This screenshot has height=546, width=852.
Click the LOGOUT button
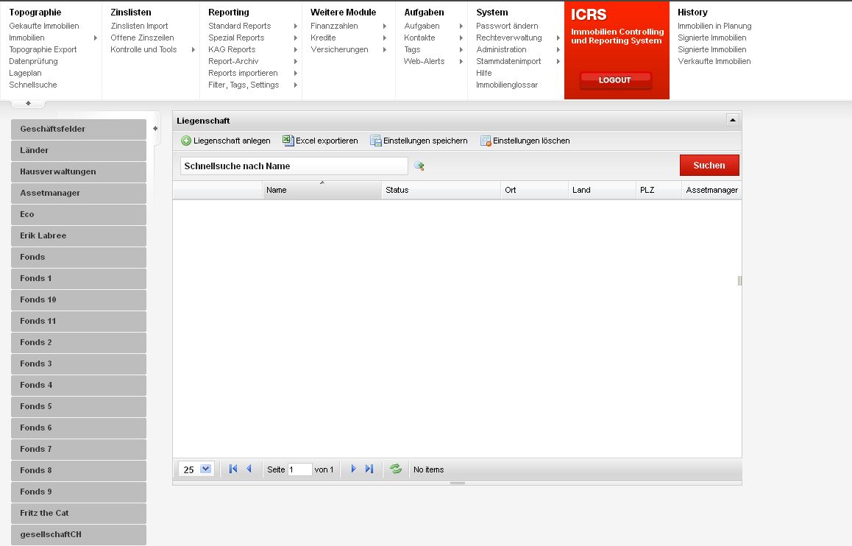[x=615, y=80]
